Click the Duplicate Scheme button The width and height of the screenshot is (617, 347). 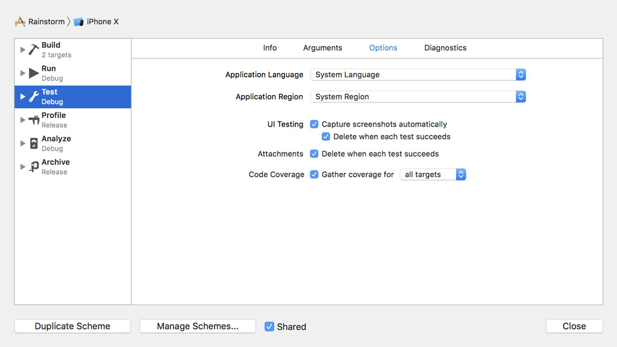click(72, 326)
